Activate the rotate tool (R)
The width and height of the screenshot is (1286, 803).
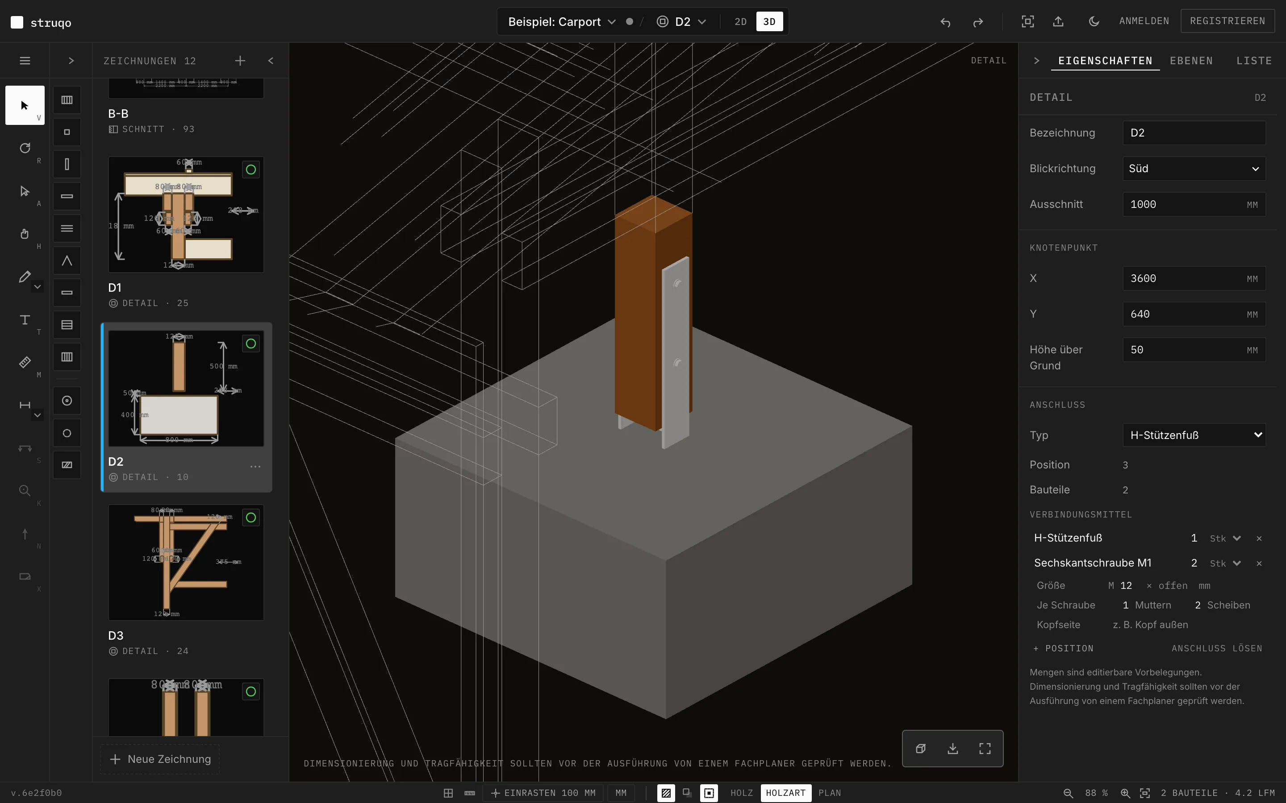pyautogui.click(x=25, y=148)
